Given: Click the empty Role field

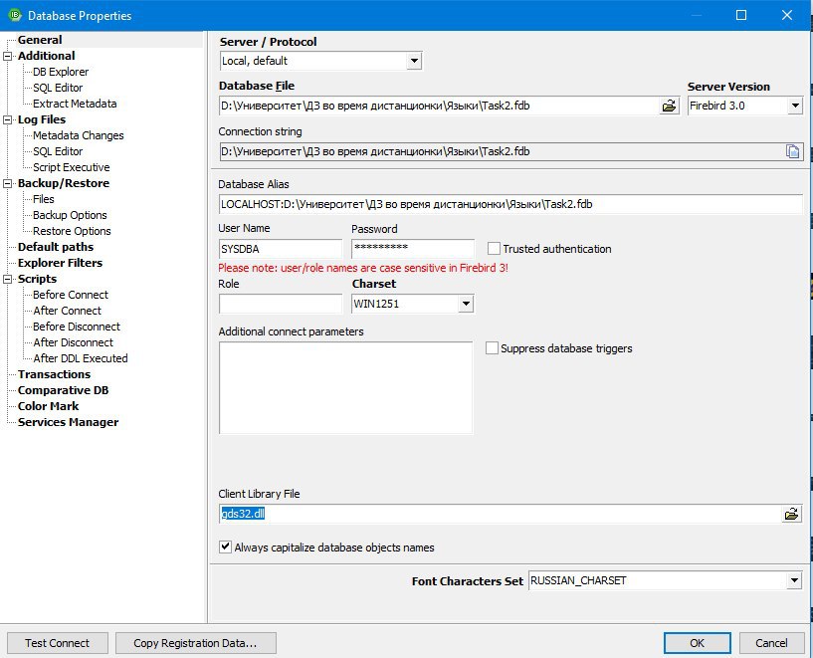Looking at the screenshot, I should pyautogui.click(x=281, y=304).
